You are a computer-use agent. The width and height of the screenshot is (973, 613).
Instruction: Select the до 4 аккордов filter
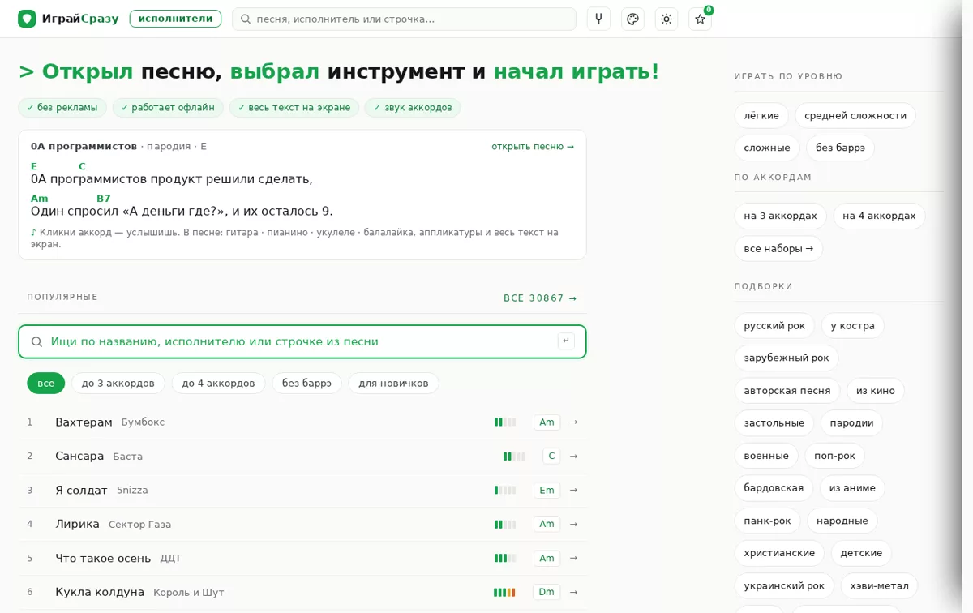coord(218,384)
